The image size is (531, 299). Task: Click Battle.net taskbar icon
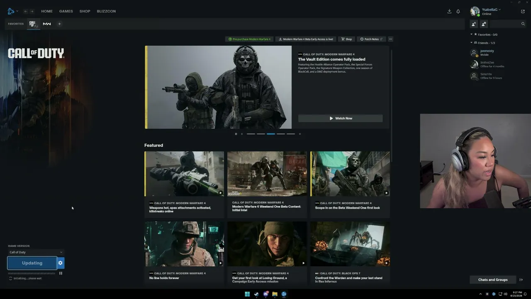(284, 294)
